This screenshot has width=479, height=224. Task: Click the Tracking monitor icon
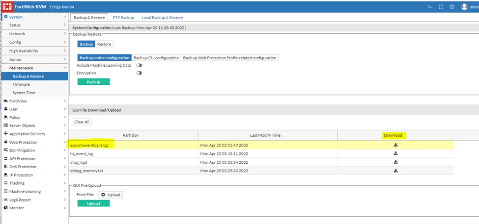[x=6, y=183]
